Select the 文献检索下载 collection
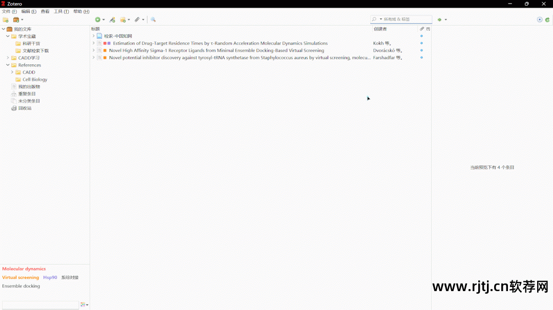 (36, 51)
